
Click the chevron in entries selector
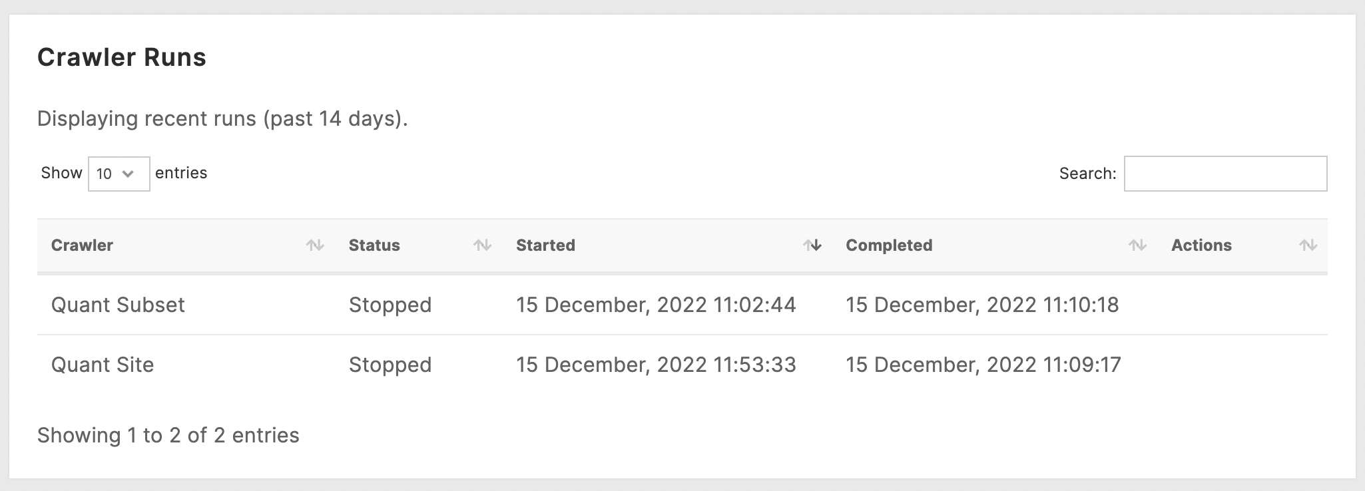(129, 174)
